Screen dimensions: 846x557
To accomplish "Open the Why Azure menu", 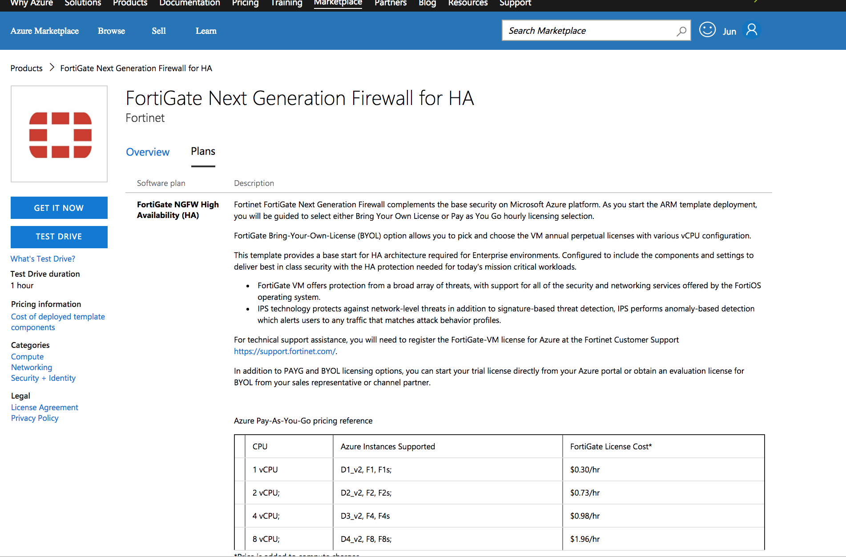I will [x=32, y=3].
